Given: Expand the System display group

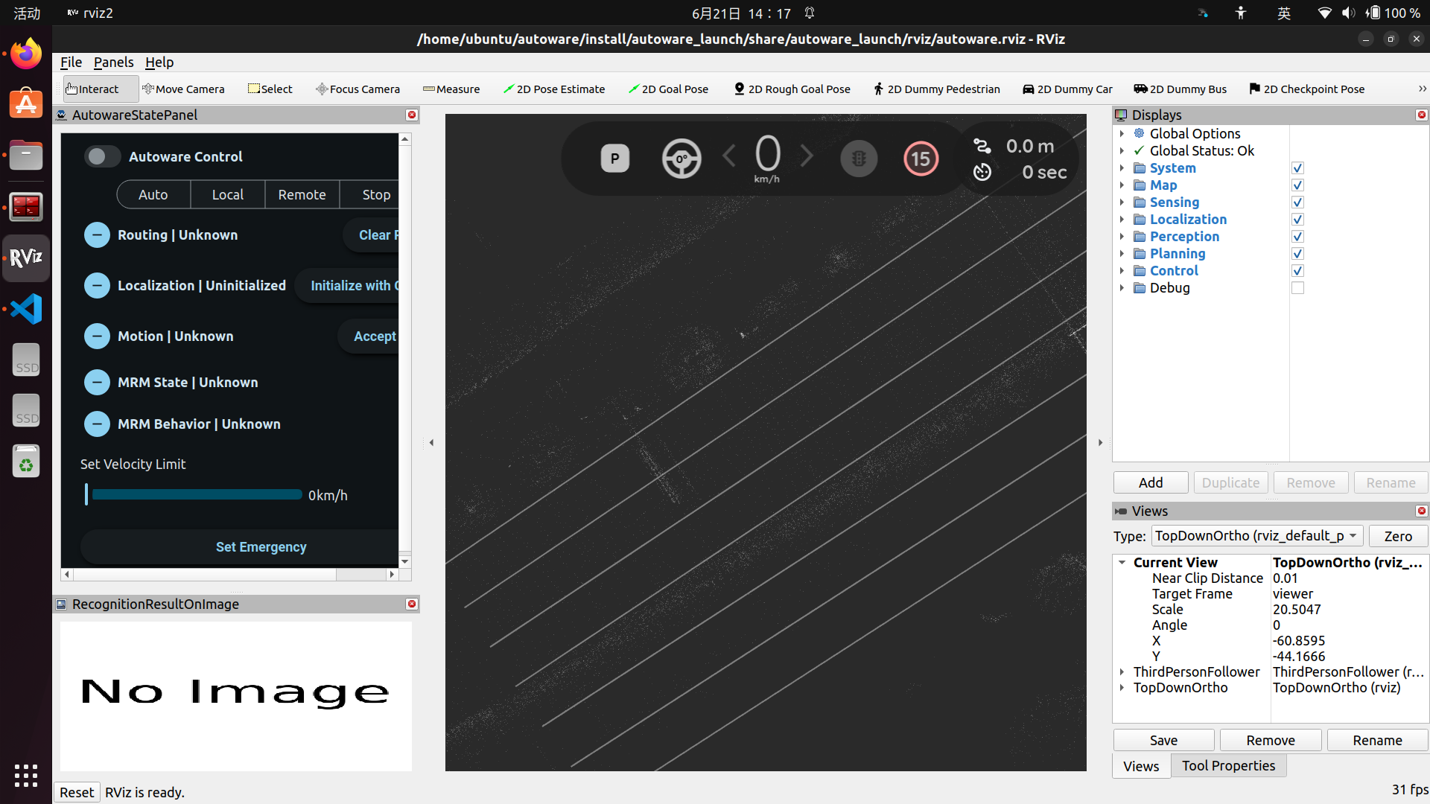Looking at the screenshot, I should pyautogui.click(x=1122, y=167).
